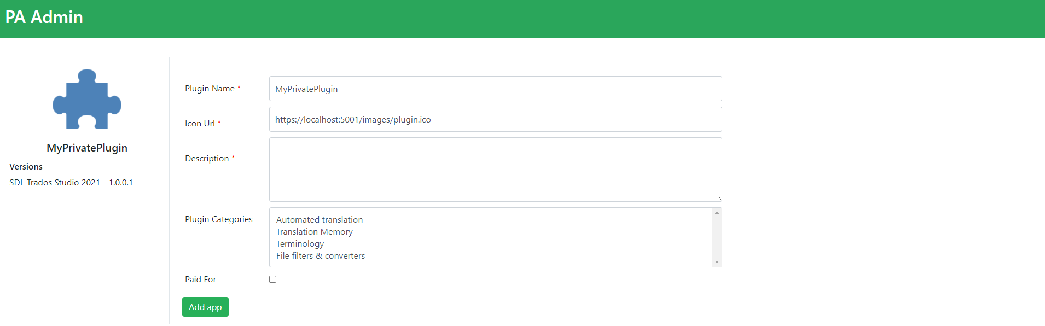The image size is (1045, 326).
Task: Select the Automated translation category
Action: coord(320,219)
